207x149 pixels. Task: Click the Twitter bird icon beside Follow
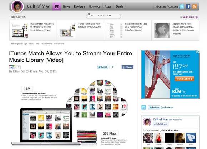tap(143, 107)
